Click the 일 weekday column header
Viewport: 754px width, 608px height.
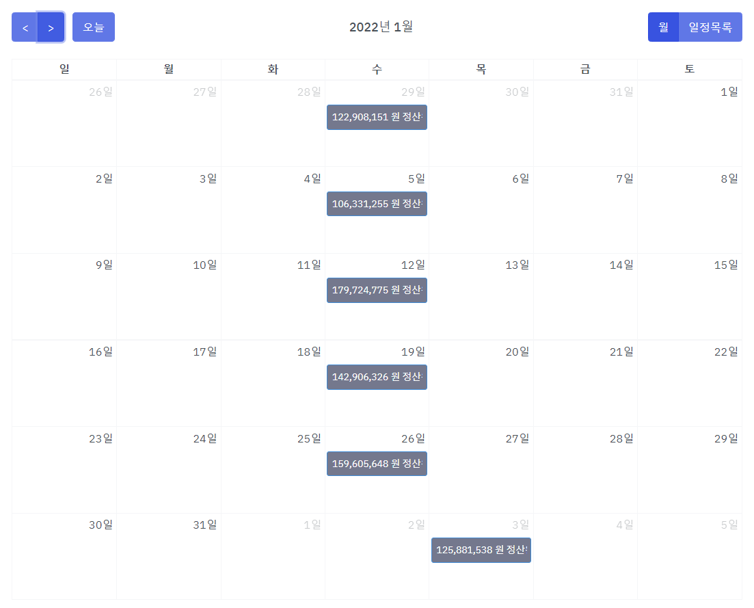pyautogui.click(x=64, y=69)
